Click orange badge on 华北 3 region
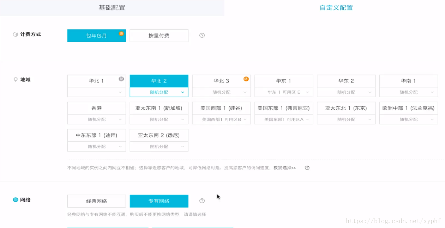This screenshot has width=445, height=228. [x=246, y=79]
